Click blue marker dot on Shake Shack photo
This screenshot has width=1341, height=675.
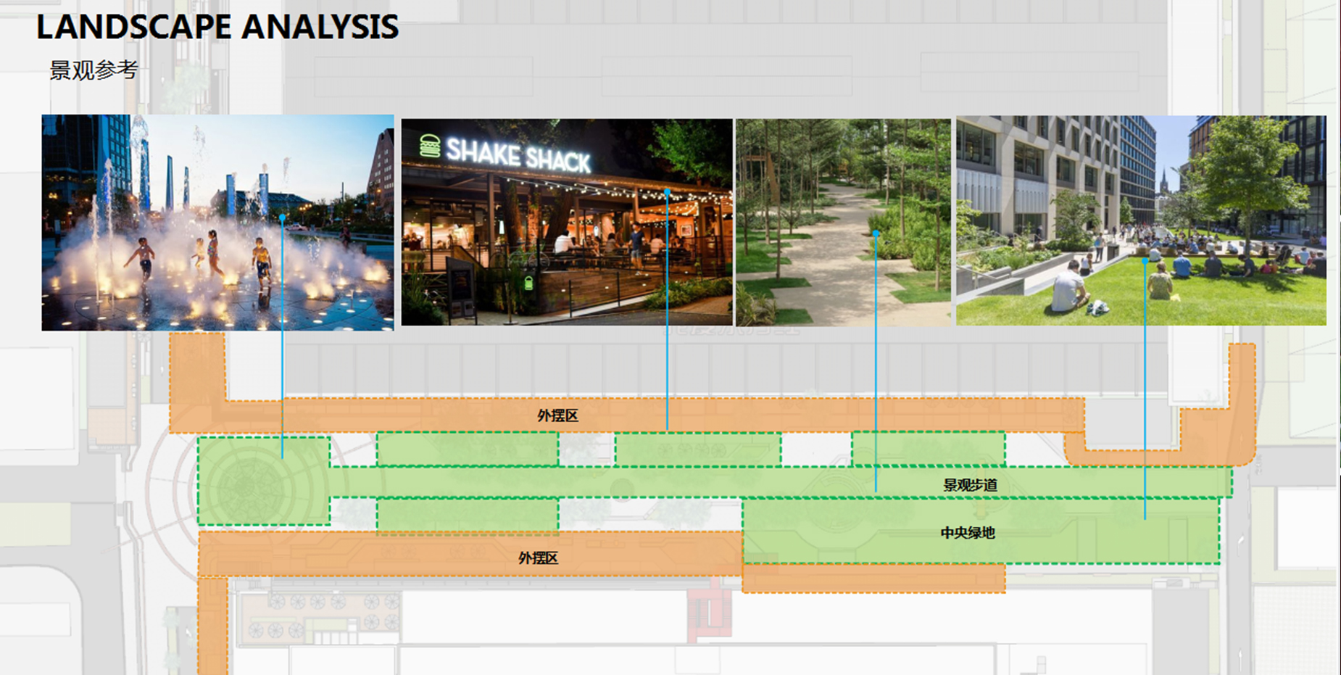pyautogui.click(x=667, y=192)
